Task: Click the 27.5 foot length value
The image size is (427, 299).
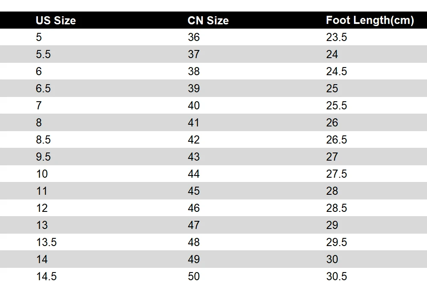Action: [x=336, y=174]
